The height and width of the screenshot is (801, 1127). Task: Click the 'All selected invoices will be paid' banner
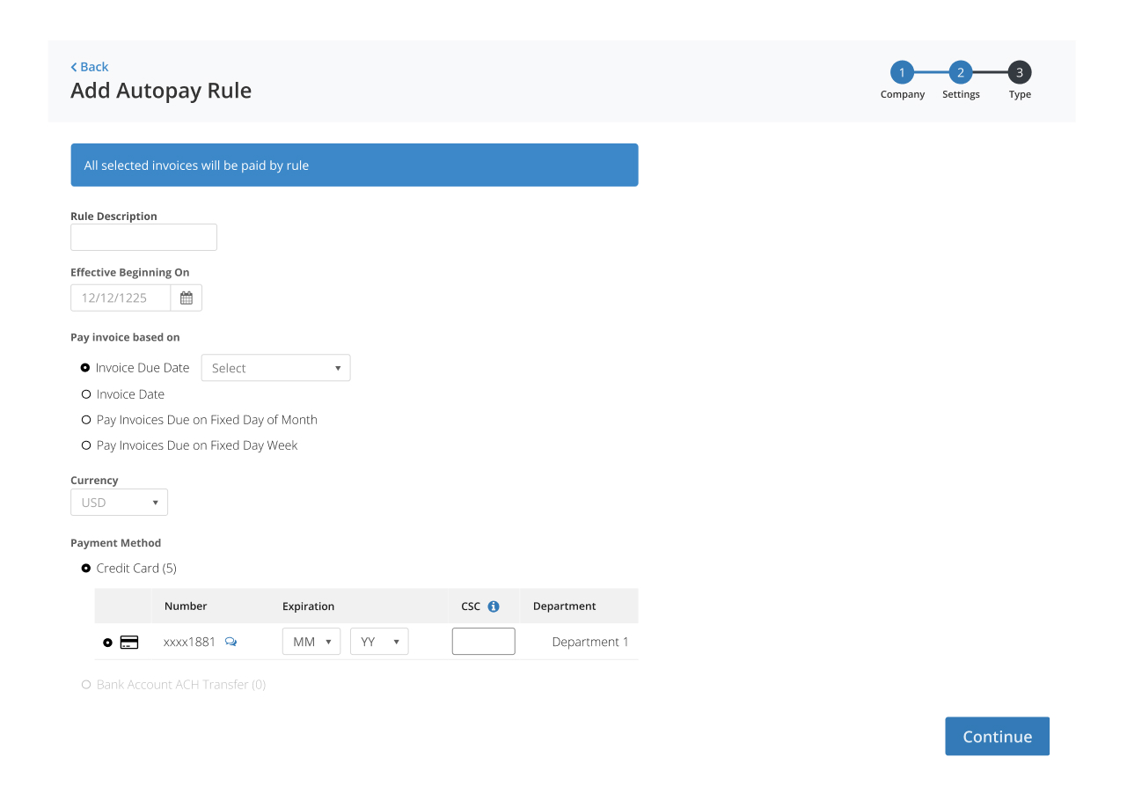click(x=355, y=165)
